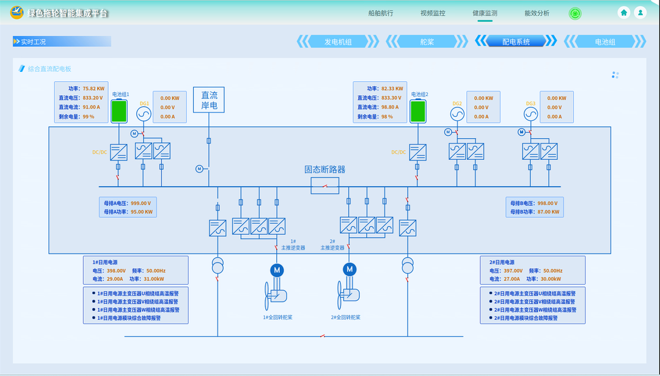Click the 配电系统 tab
Screen dimensions: 660x376
coord(516,42)
